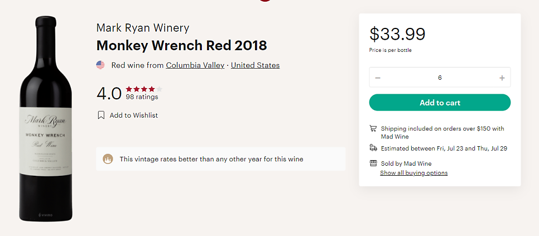
Task: View the 98 ratings
Action: [x=142, y=97]
